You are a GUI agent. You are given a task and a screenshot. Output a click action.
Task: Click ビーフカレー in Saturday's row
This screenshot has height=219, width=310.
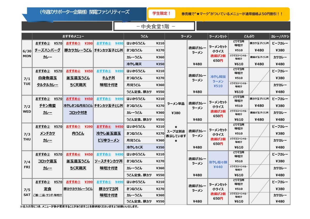pos(280,182)
